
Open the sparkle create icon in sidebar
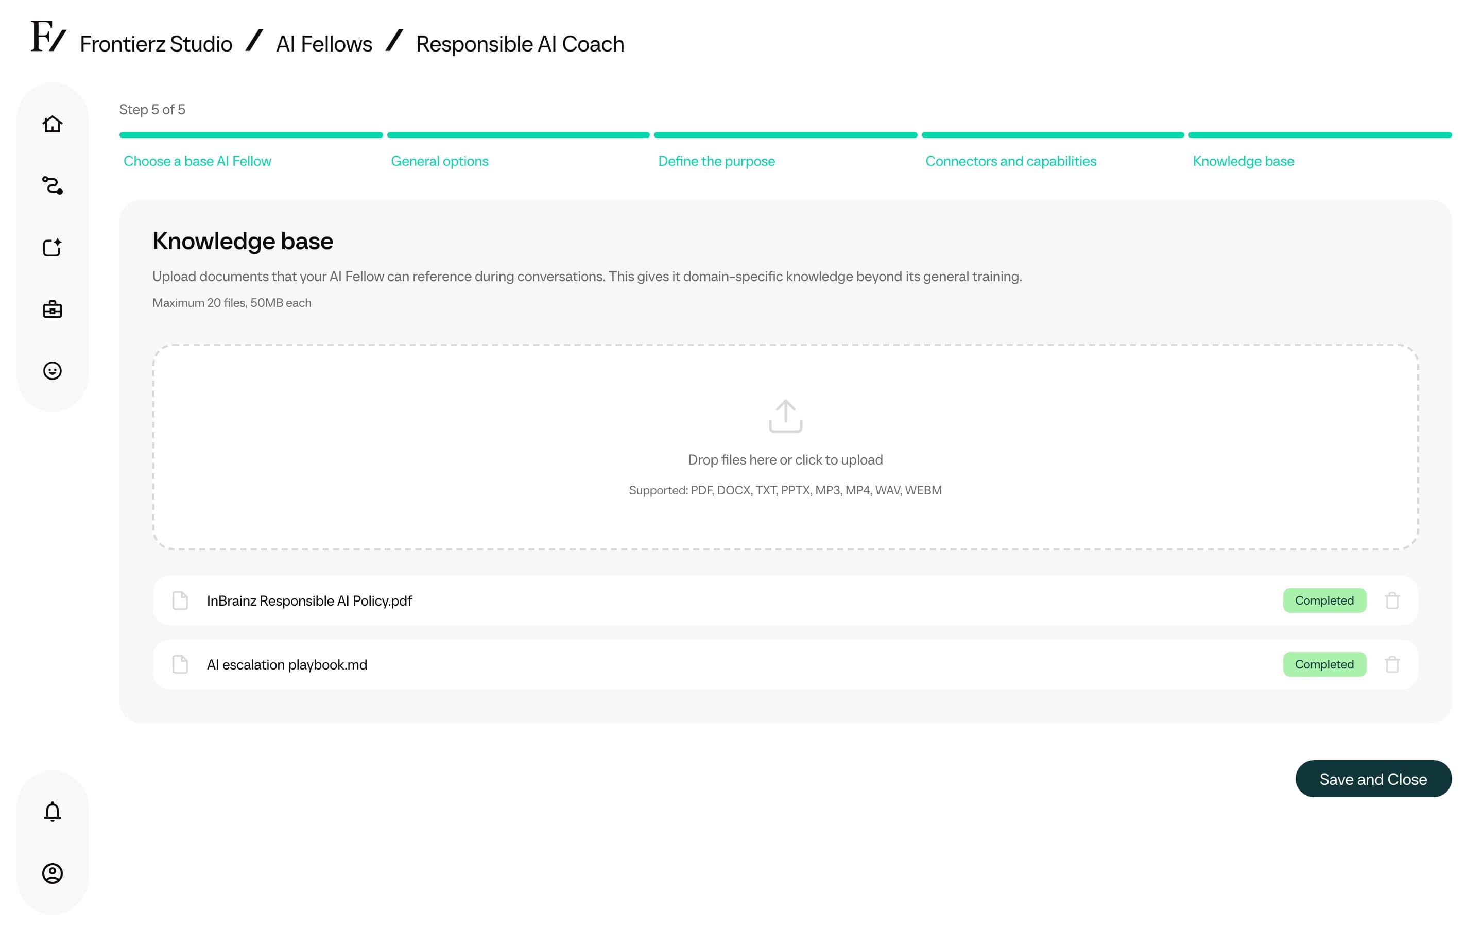pyautogui.click(x=52, y=247)
